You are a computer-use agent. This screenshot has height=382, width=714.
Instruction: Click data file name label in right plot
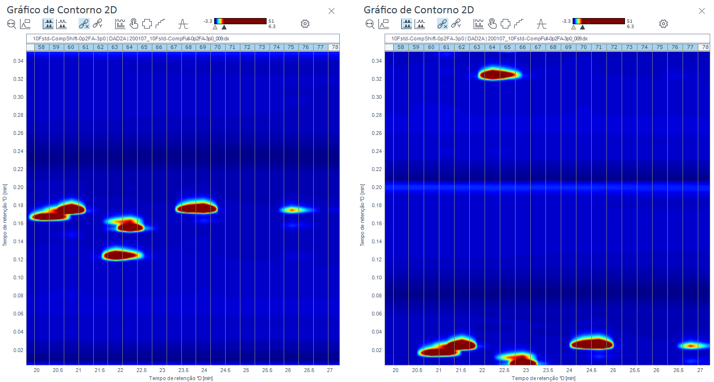point(489,38)
